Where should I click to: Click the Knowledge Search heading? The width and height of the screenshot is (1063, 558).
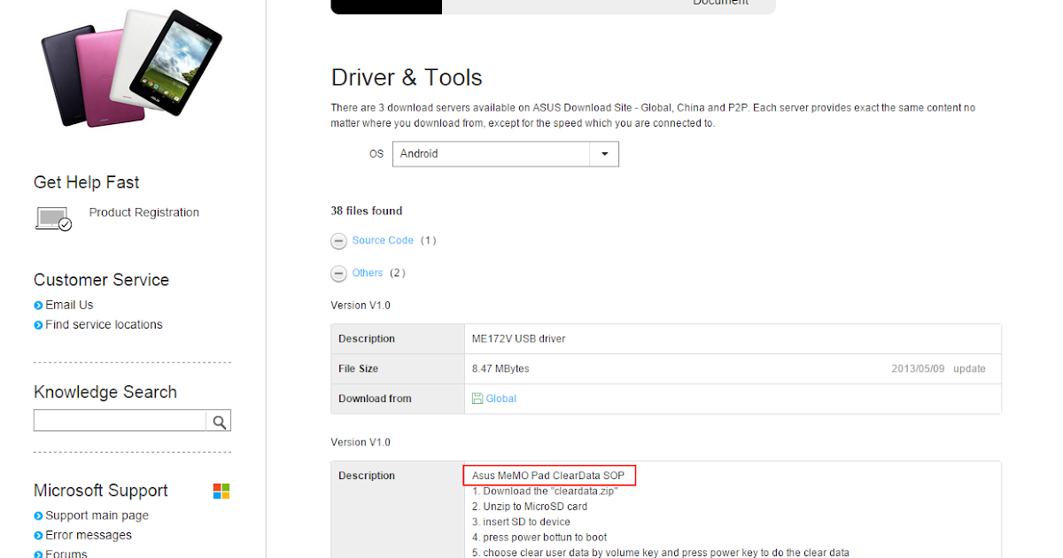coord(105,392)
